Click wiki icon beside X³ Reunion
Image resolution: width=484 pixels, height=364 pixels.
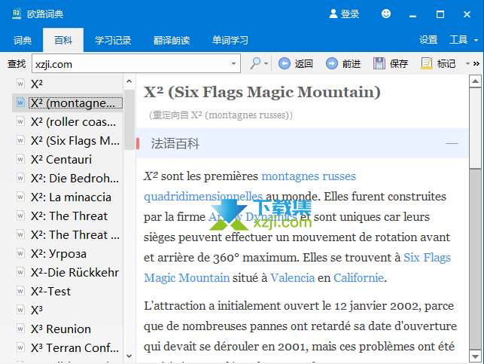20,329
